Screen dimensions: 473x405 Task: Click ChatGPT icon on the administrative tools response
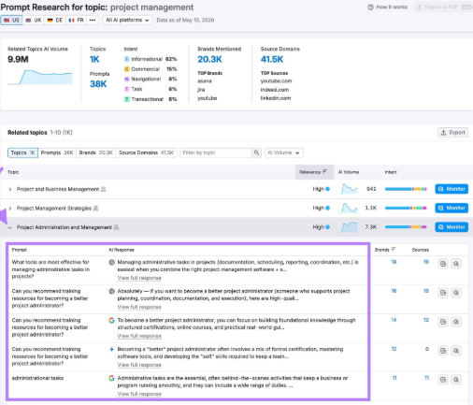(x=111, y=262)
